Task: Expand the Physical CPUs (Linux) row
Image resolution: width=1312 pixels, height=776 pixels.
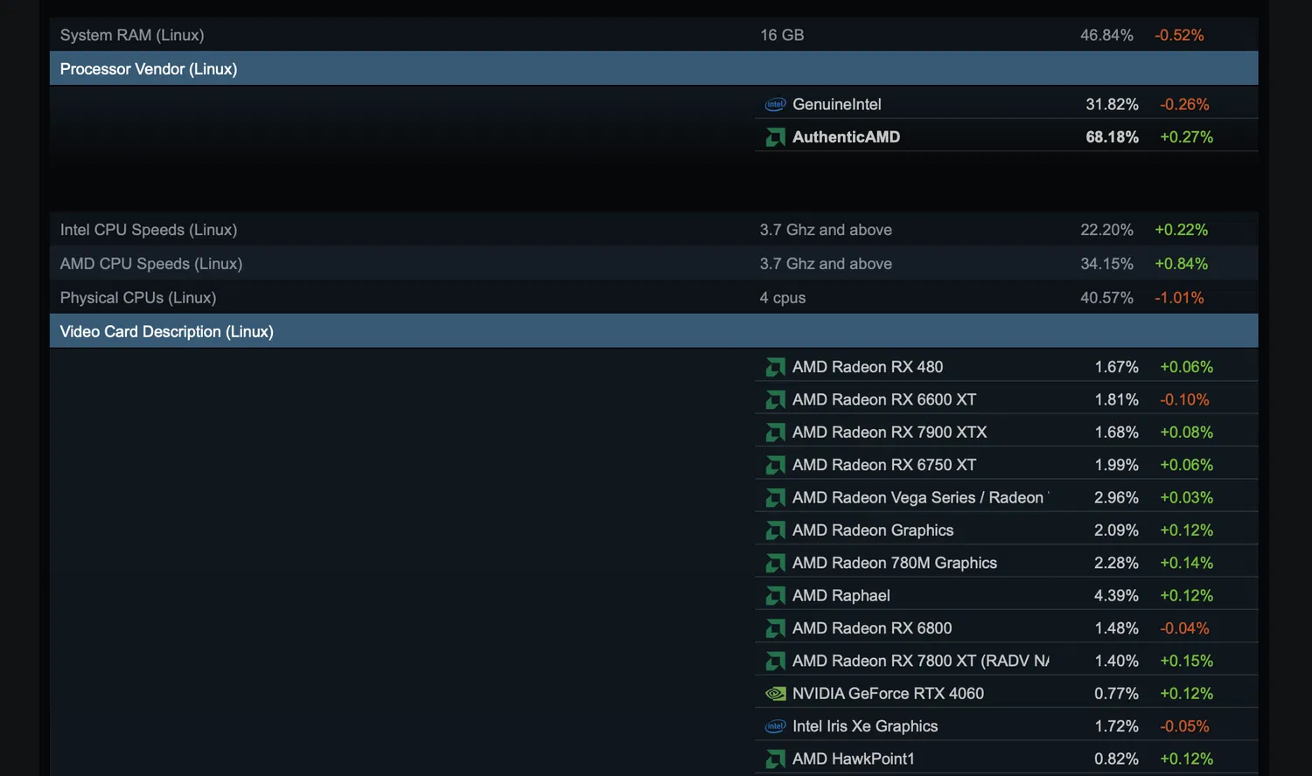Action: 654,298
